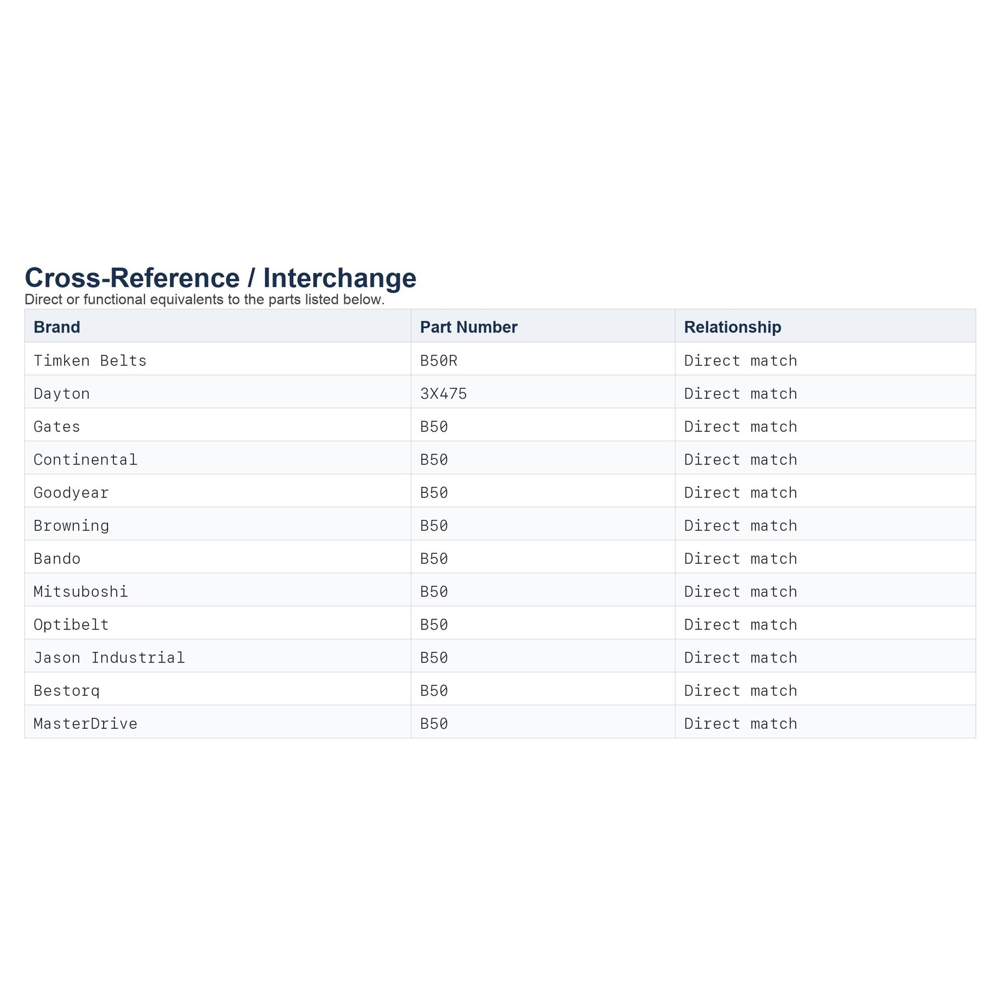Click the B50 part number for Bando
The width and height of the screenshot is (1000, 1000).
point(434,559)
